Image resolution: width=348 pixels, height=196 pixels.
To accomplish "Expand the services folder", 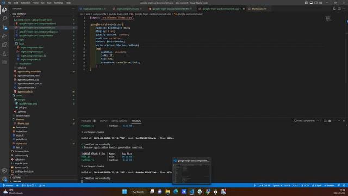I will click(22, 68).
